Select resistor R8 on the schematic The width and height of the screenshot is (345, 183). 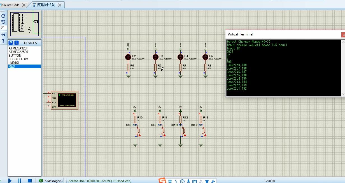[x=205, y=67]
